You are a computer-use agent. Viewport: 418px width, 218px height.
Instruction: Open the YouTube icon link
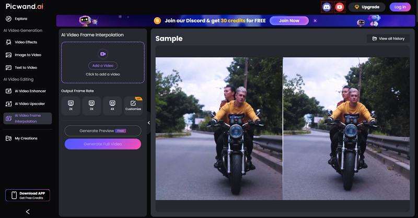(339, 7)
